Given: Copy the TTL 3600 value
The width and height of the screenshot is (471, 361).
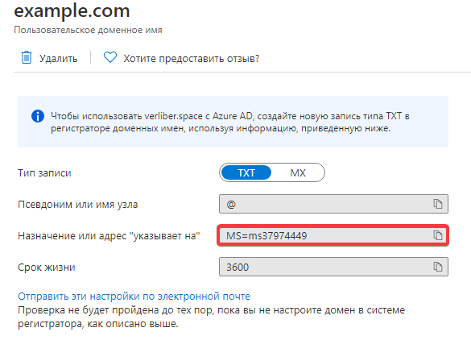Looking at the screenshot, I should [438, 267].
